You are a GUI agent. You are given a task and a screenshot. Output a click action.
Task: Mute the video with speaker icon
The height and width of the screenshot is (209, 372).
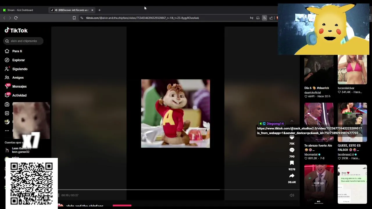pos(292,195)
